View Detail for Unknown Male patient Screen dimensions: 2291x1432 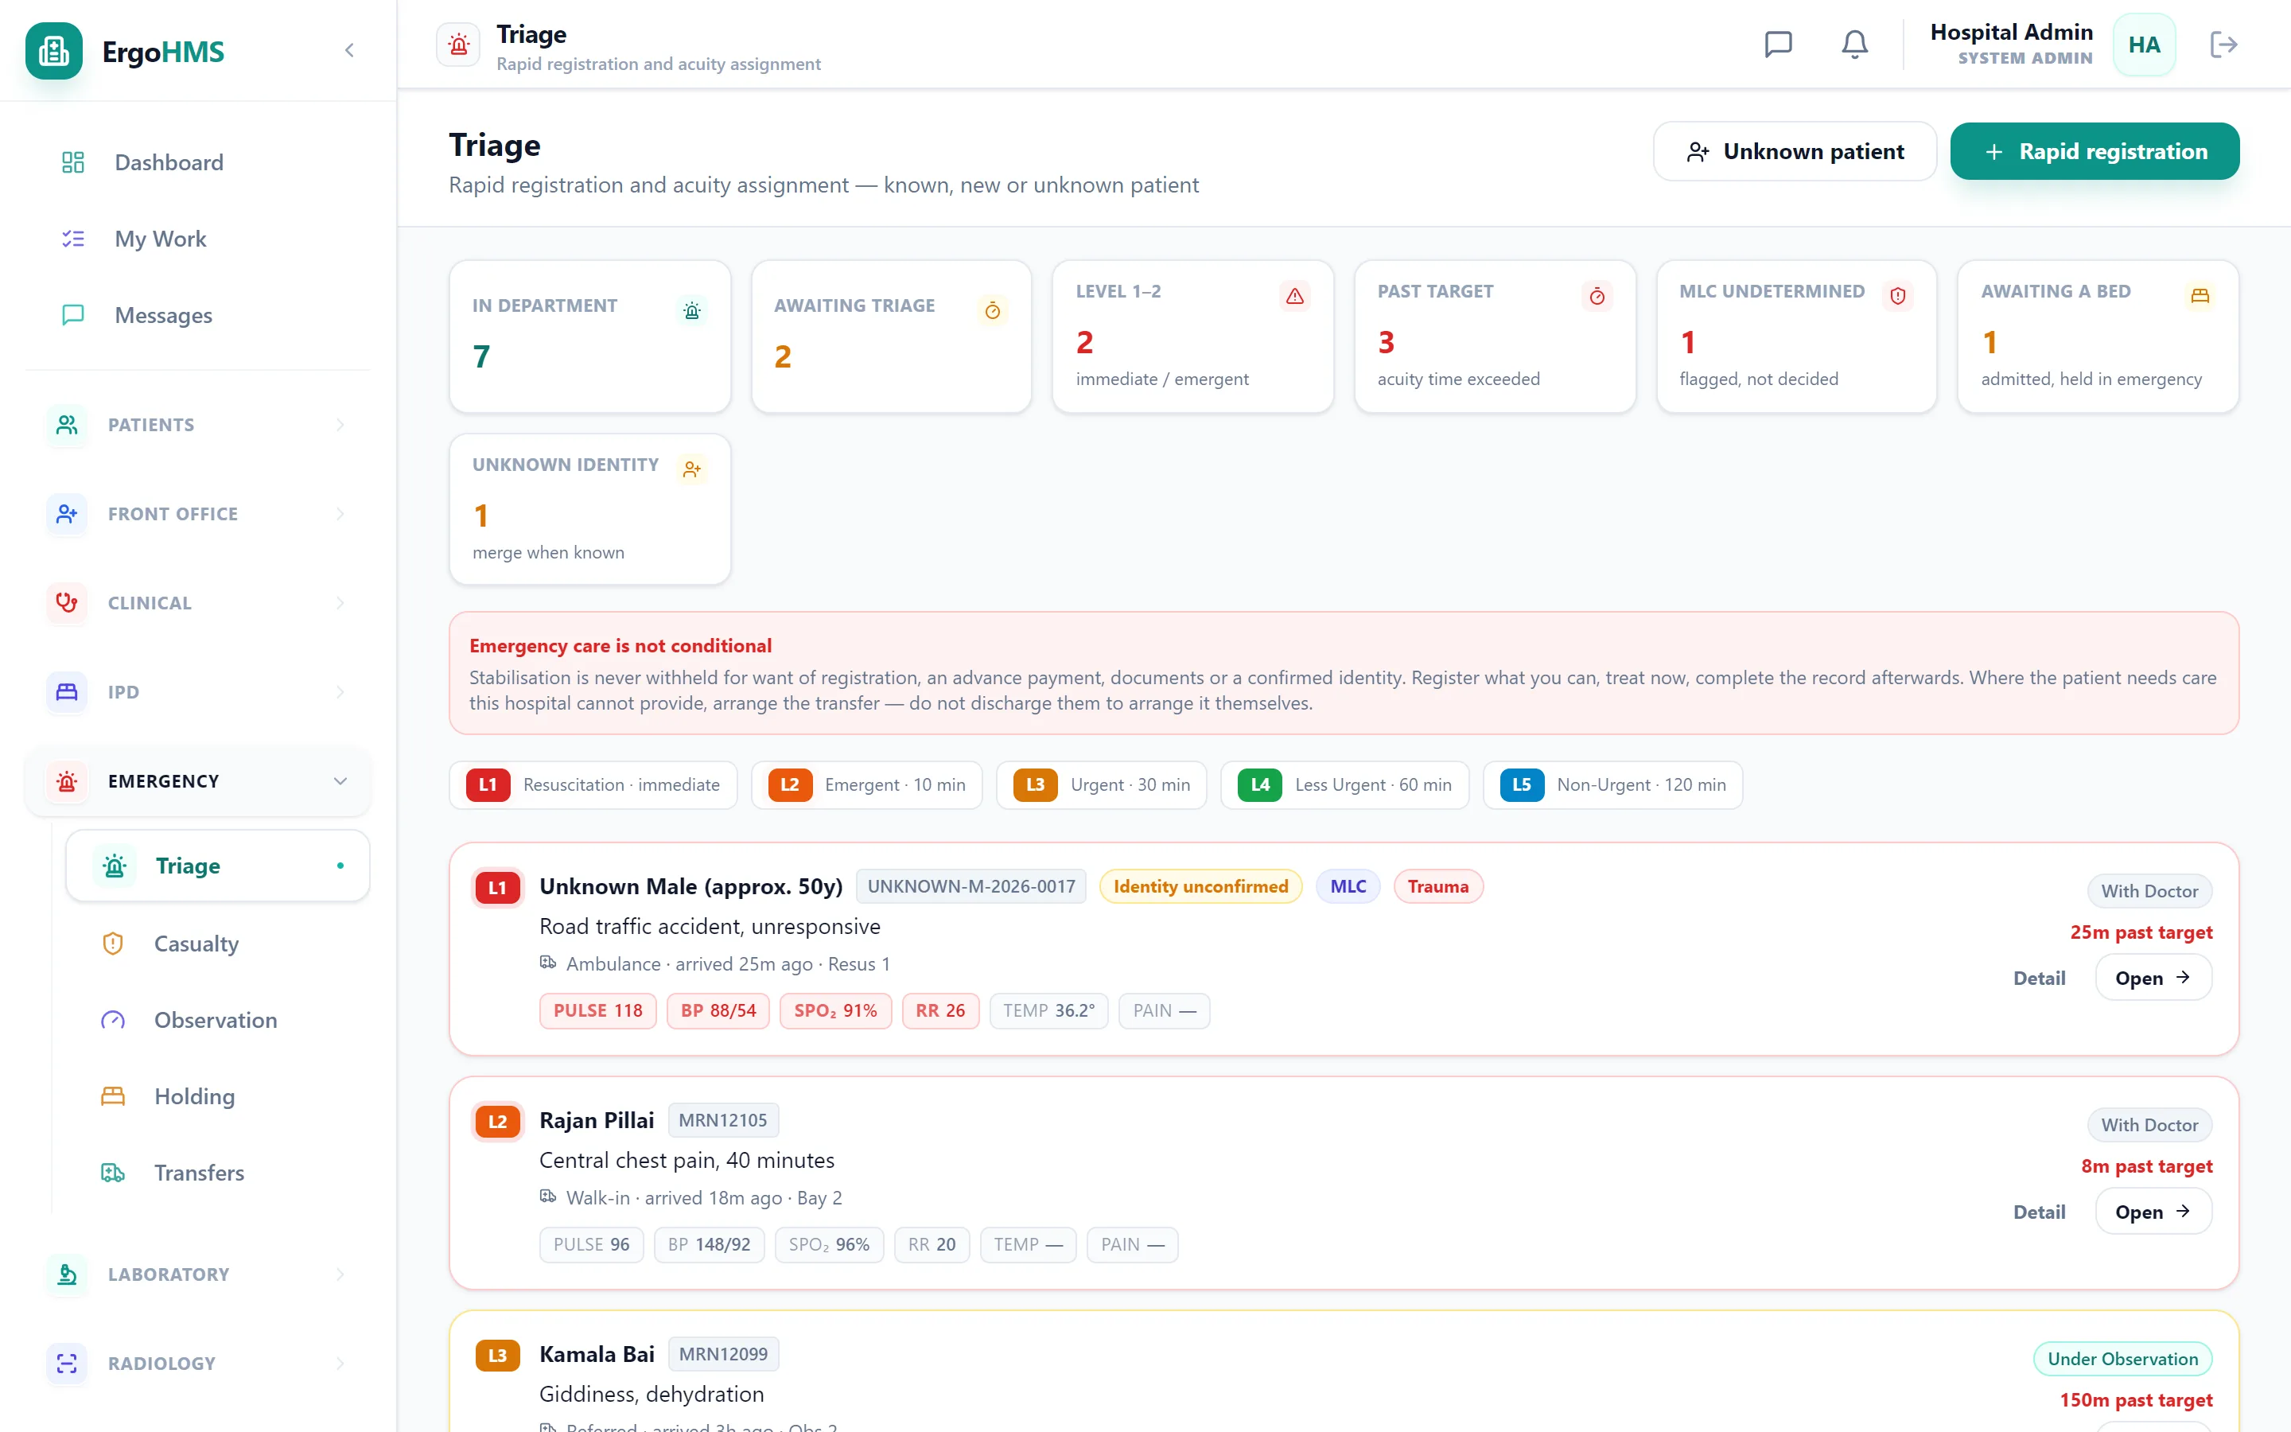2039,978
